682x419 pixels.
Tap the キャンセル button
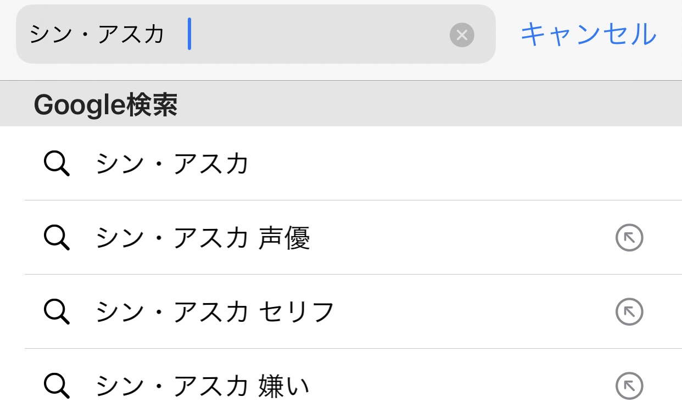pos(588,34)
